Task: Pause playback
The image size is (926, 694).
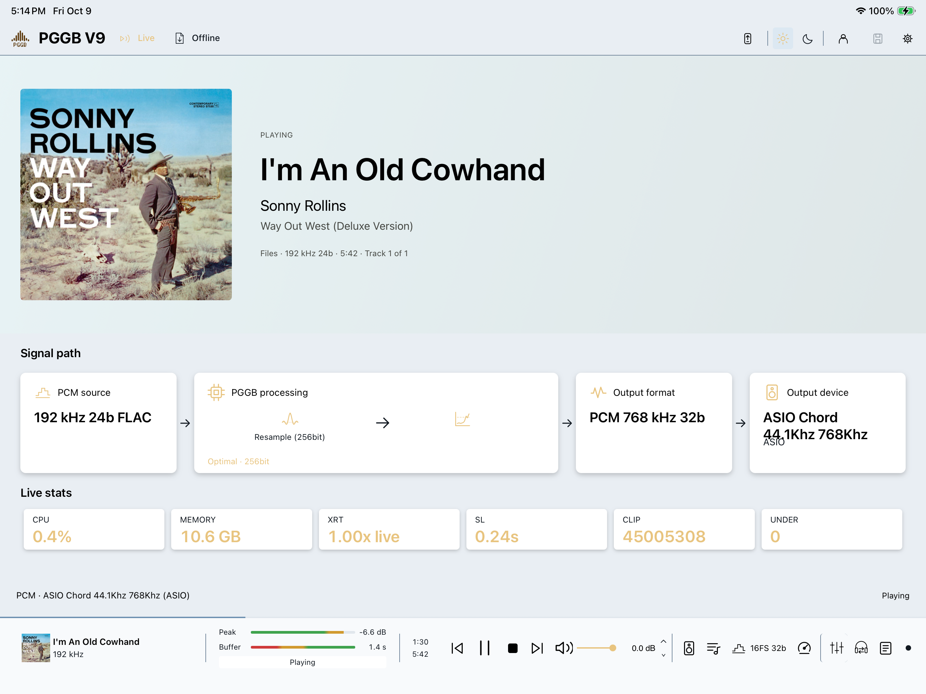Action: tap(484, 648)
